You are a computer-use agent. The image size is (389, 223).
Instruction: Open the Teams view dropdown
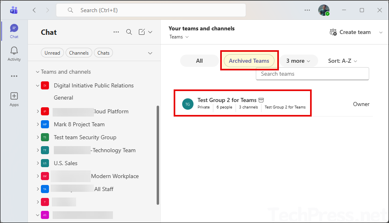tap(179, 37)
